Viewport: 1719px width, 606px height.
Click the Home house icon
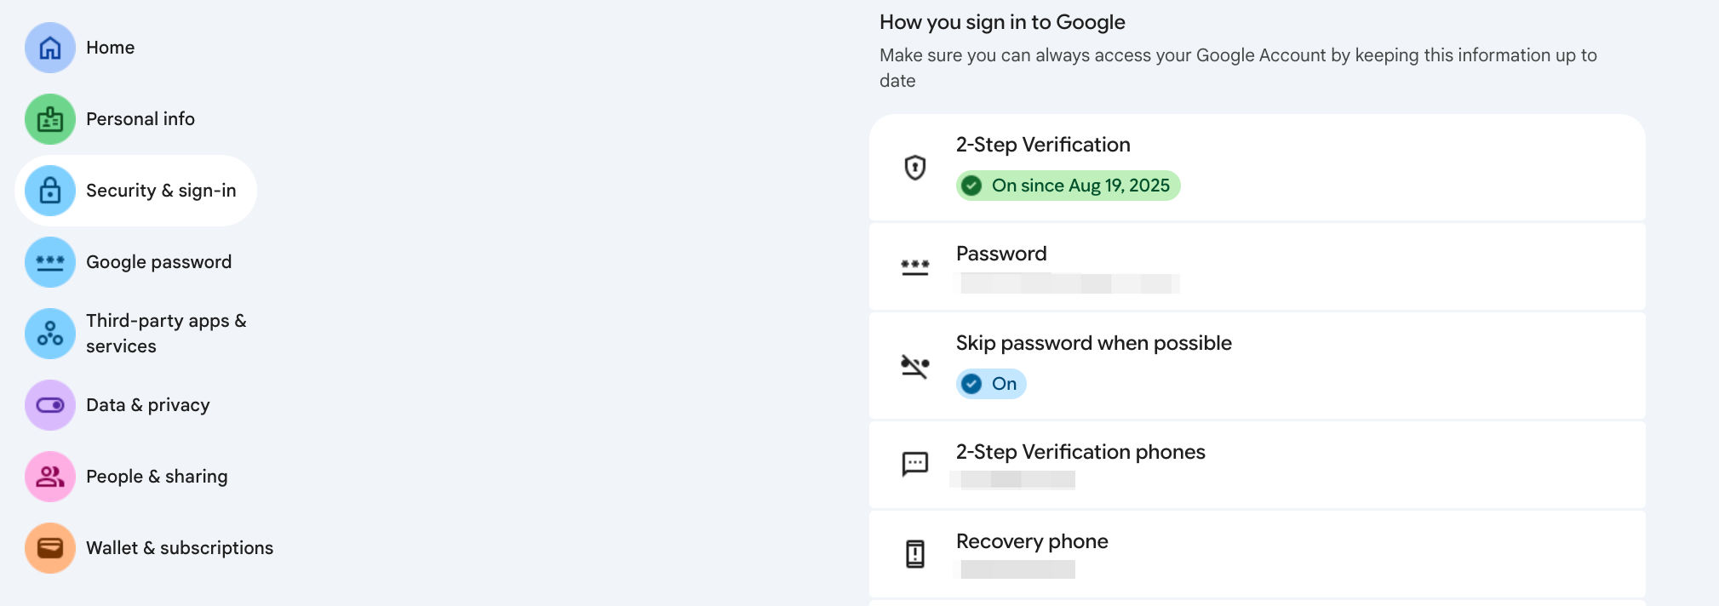50,48
